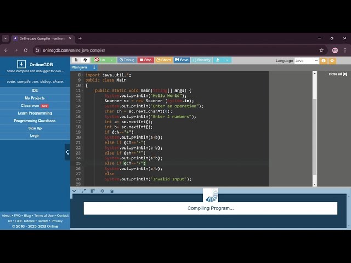The width and height of the screenshot is (351, 263).
Task: Download the code with the download icon
Action: 218,60
